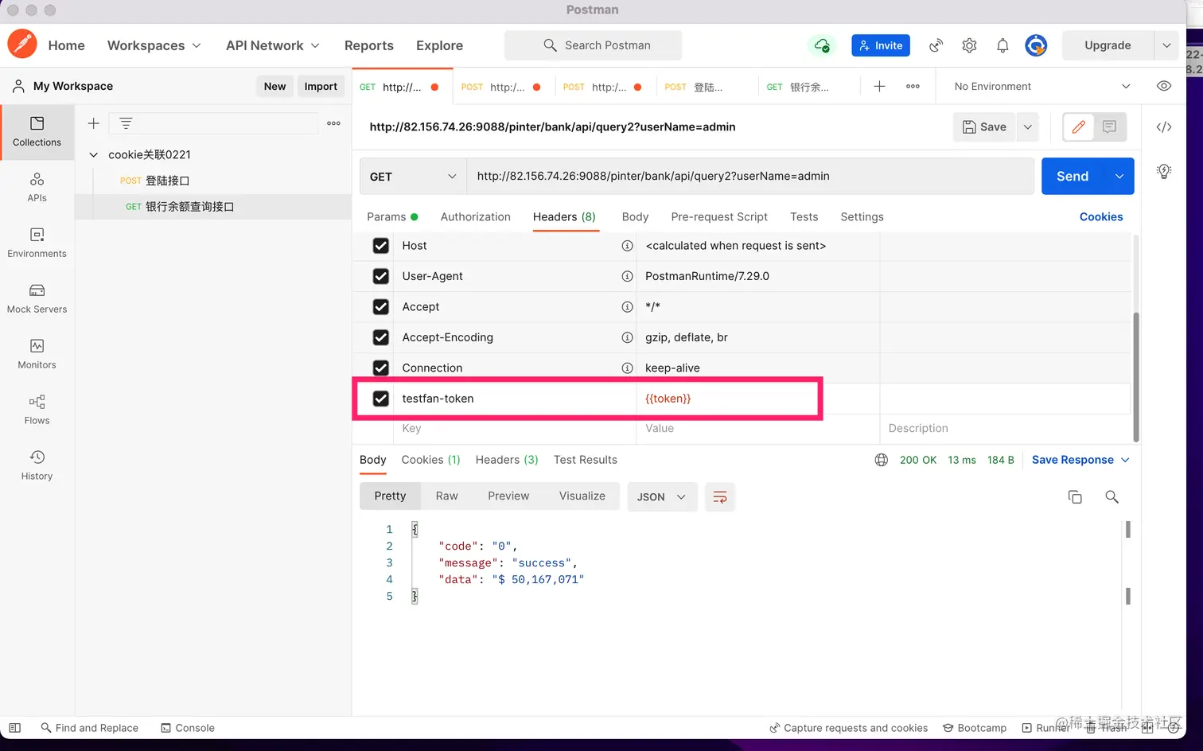Click the New button
The image size is (1203, 751).
(x=274, y=86)
